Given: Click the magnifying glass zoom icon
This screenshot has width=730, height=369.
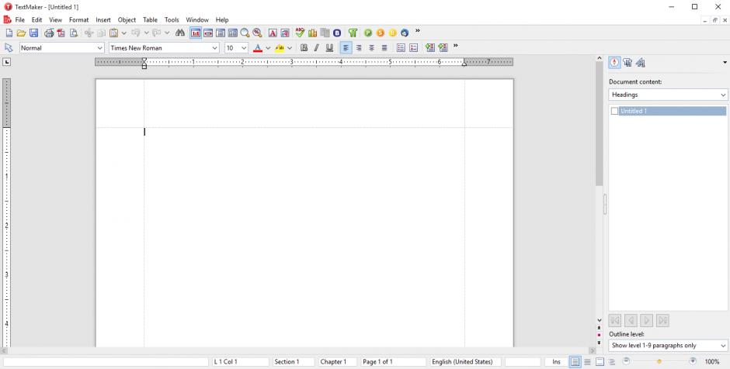Looking at the screenshot, I should (x=245, y=33).
